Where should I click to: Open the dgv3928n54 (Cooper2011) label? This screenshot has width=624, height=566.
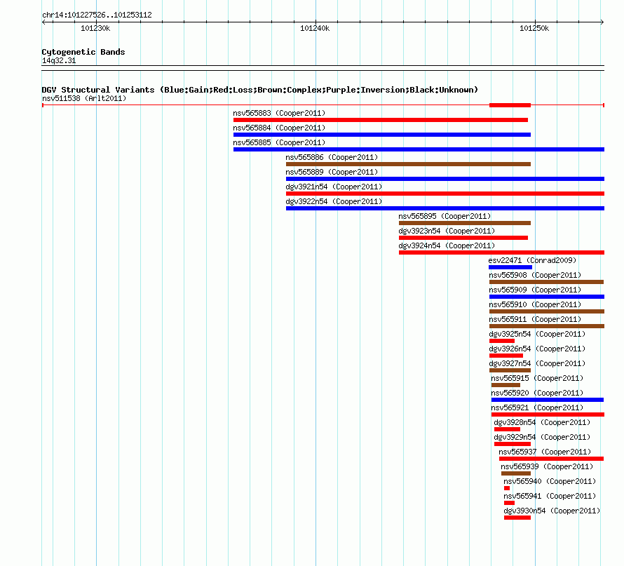click(x=542, y=422)
